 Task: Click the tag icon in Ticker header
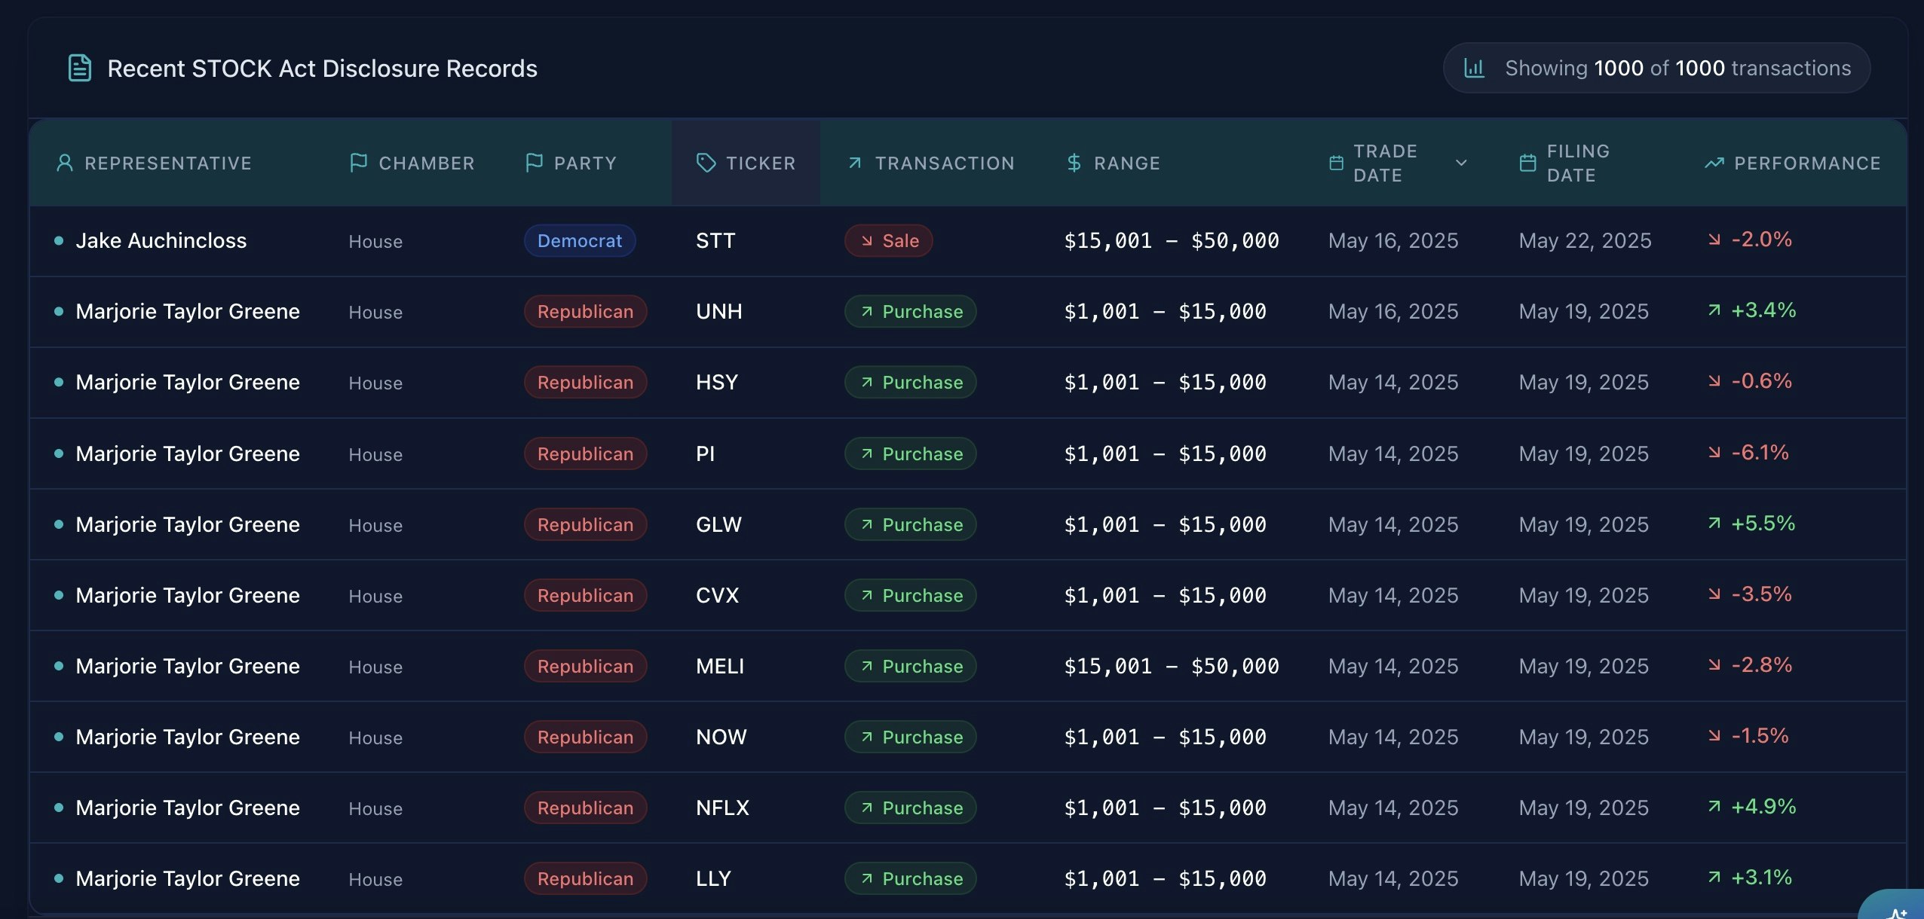706,163
